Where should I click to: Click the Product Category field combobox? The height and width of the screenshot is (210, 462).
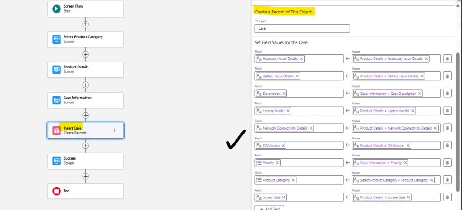[x=299, y=180]
